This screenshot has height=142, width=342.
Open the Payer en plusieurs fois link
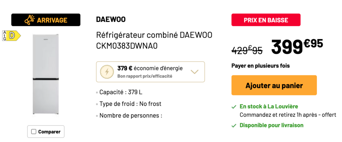pyautogui.click(x=261, y=66)
